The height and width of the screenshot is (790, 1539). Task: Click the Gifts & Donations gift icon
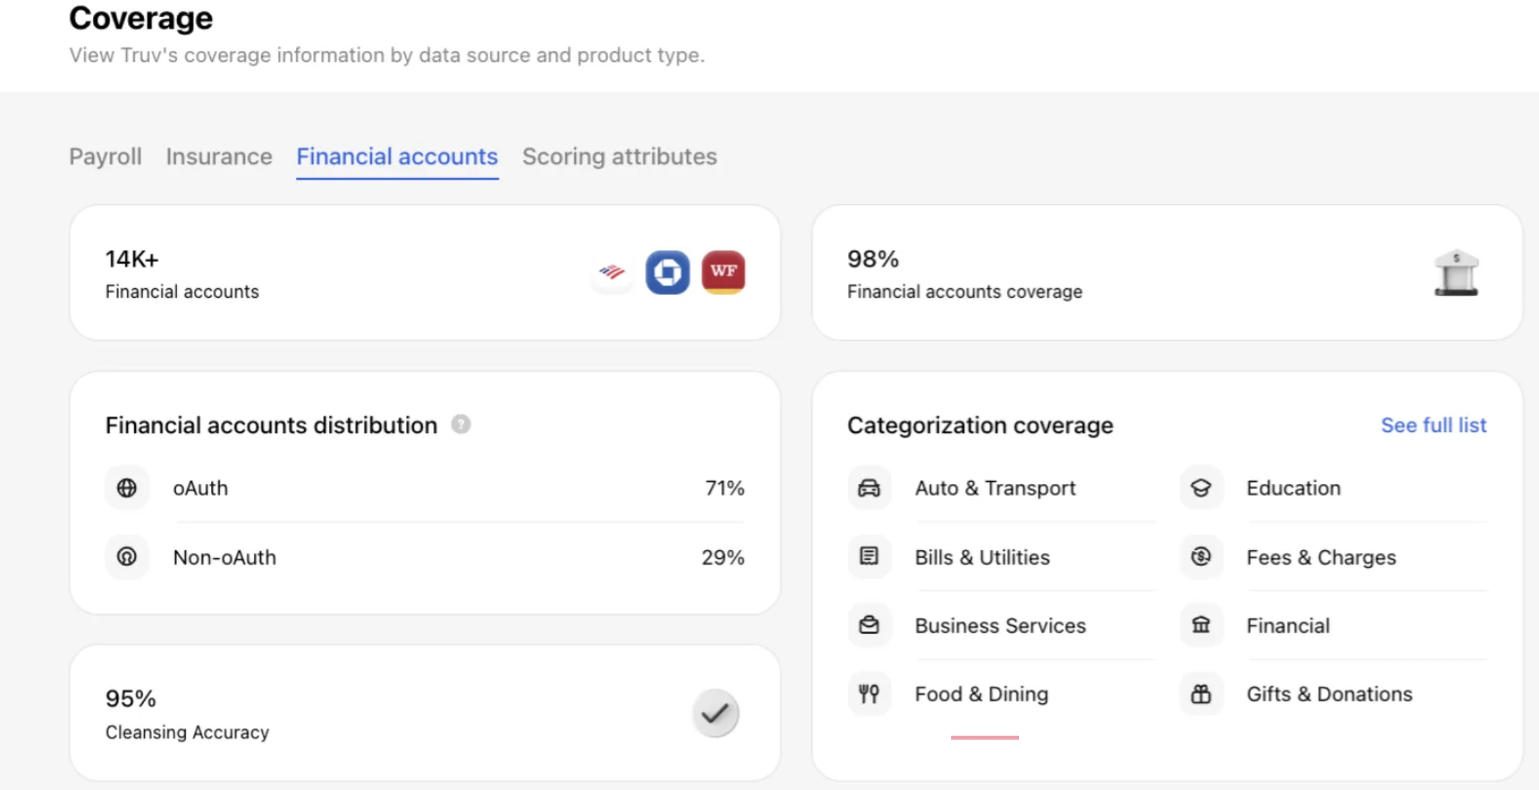tap(1201, 694)
